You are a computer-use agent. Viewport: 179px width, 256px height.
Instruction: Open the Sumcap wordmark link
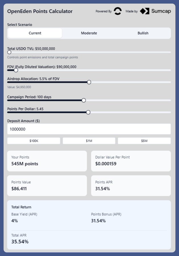(161, 11)
